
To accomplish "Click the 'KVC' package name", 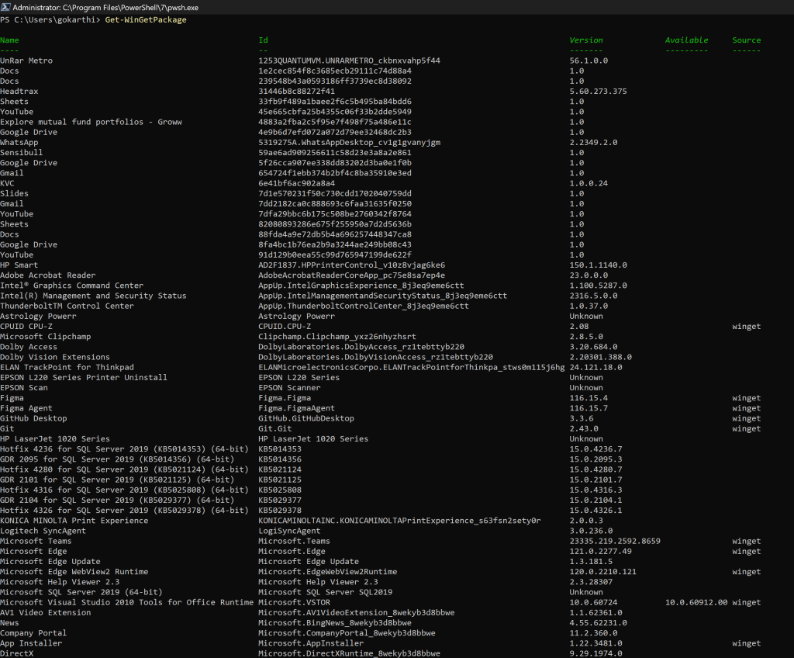I will 7,183.
